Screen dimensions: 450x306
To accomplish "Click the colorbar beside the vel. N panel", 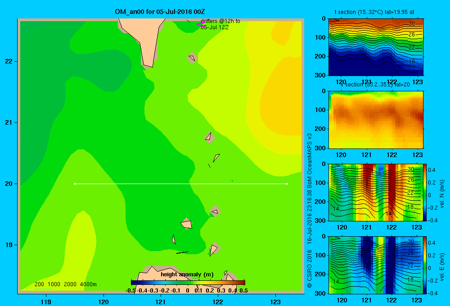I will click(425, 192).
